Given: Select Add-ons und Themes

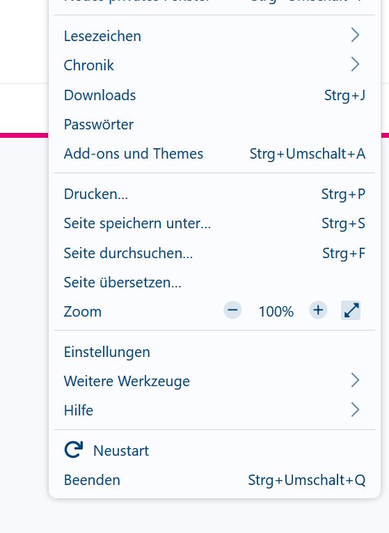Looking at the screenshot, I should [214, 154].
